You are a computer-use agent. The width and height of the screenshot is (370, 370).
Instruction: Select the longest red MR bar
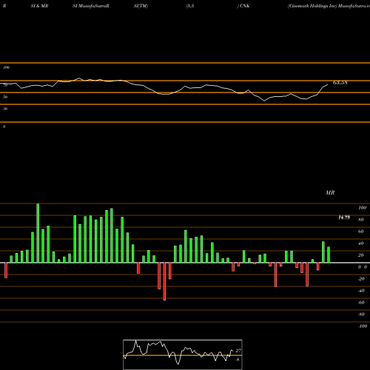tap(164, 281)
